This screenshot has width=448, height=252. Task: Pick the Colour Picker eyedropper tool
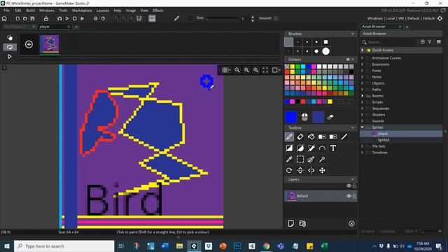[x=289, y=159]
